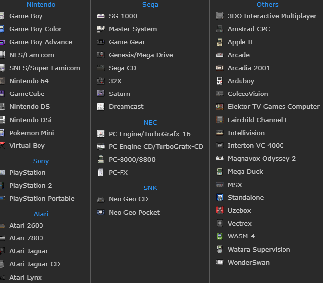Select Magnavox Odyssey 2 entry
Image resolution: width=323 pixels, height=283 pixels.
(261, 159)
